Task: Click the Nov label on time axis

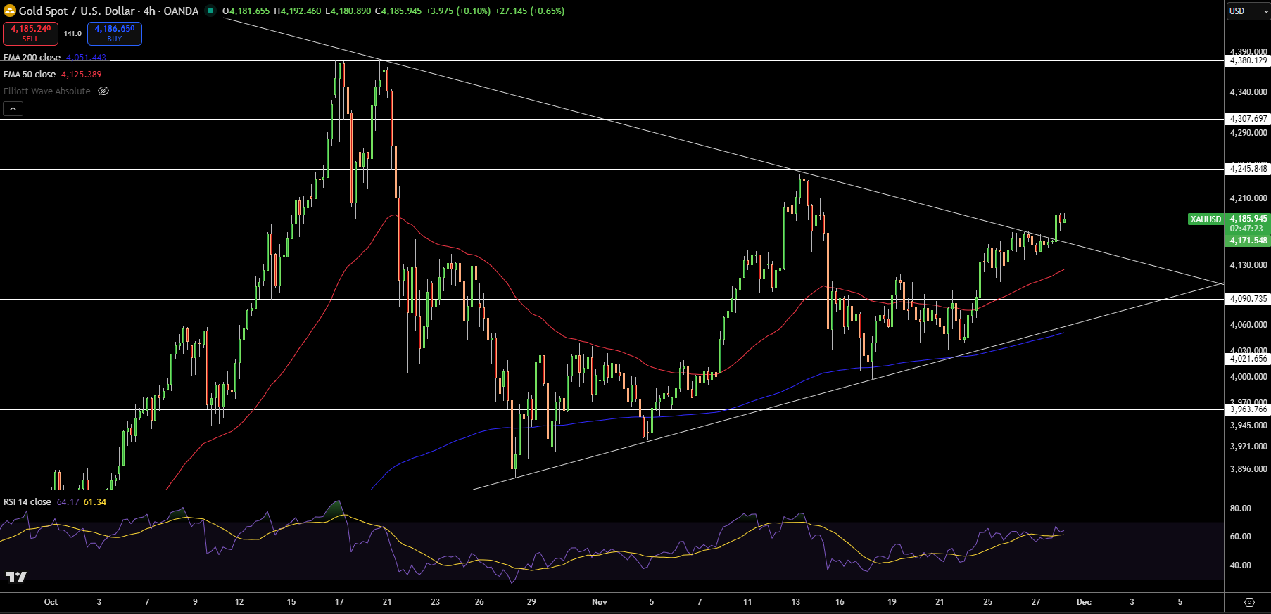Action: (x=600, y=602)
